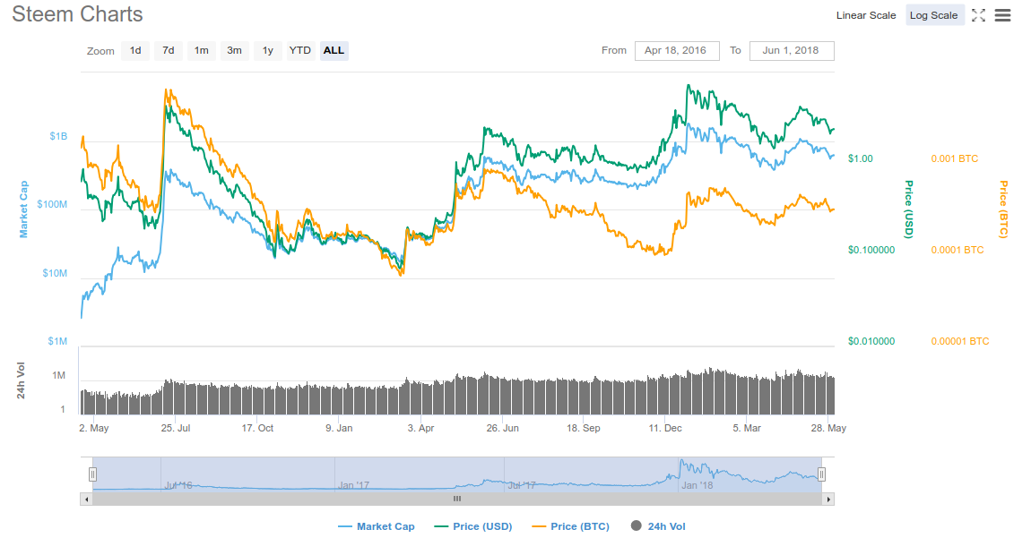Grab the right navigator range handle
This screenshot has height=538, width=1031.
pos(821,474)
